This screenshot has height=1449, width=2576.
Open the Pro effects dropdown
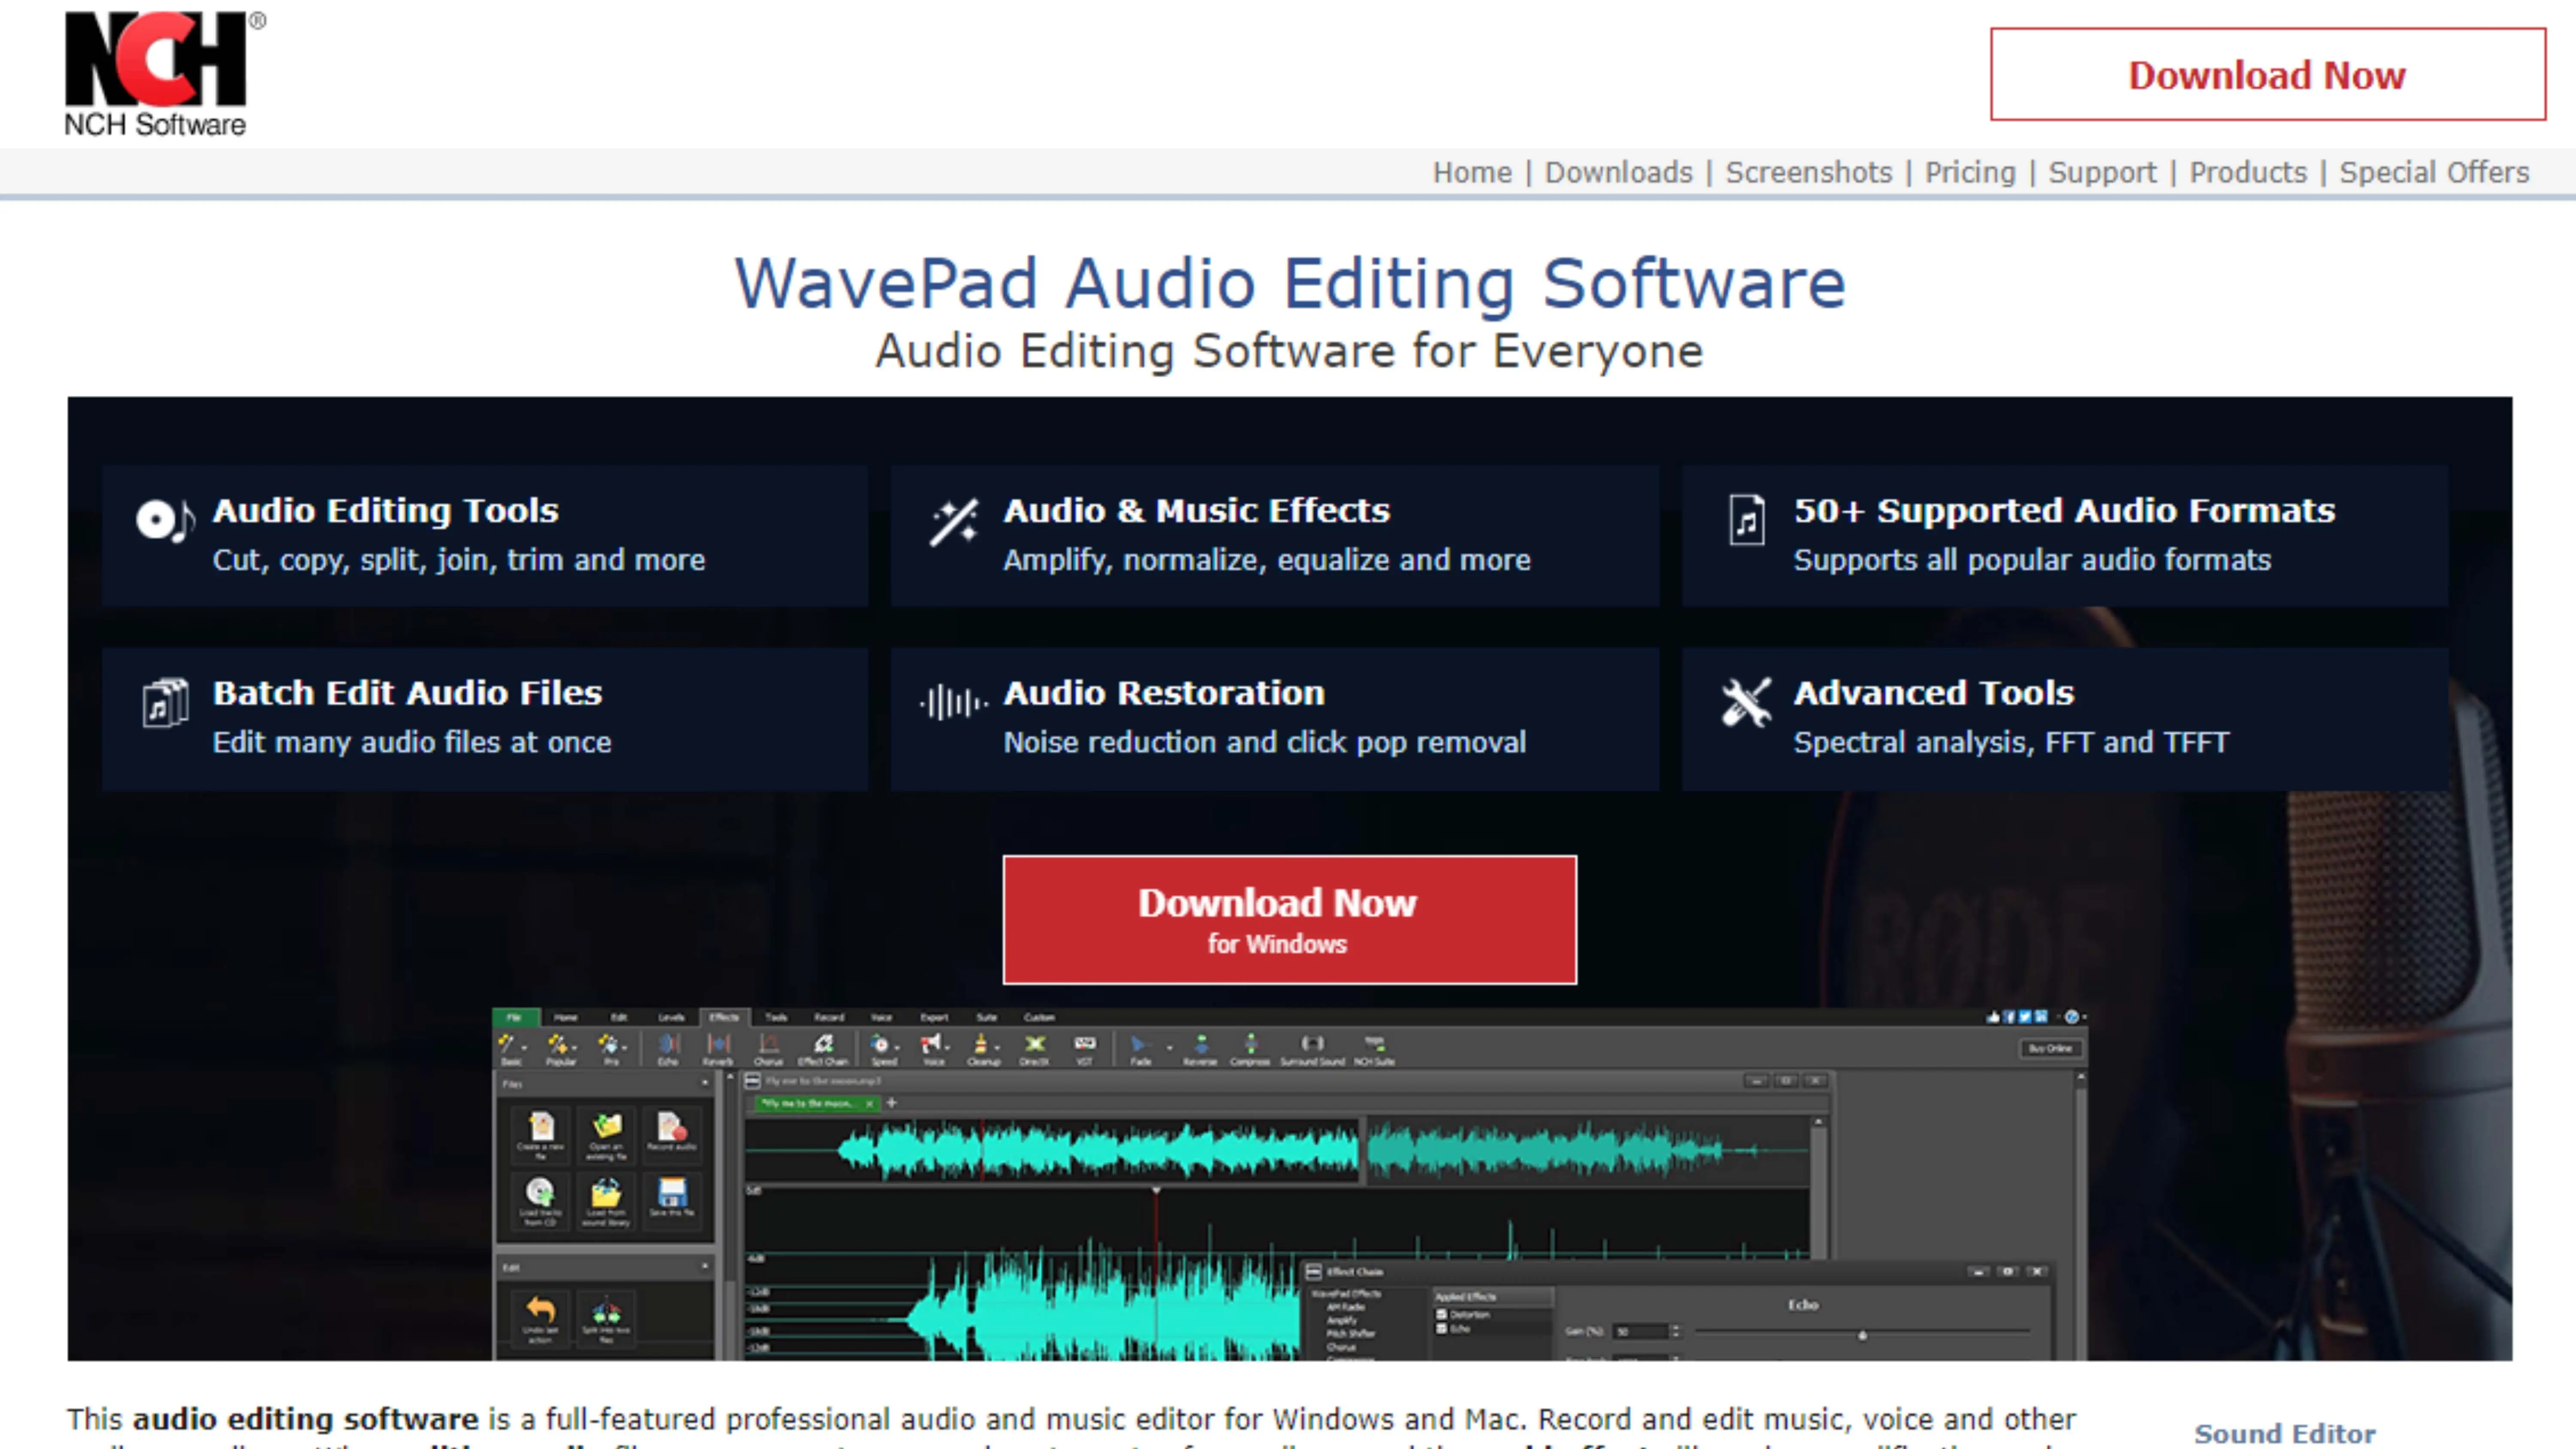[x=625, y=1048]
